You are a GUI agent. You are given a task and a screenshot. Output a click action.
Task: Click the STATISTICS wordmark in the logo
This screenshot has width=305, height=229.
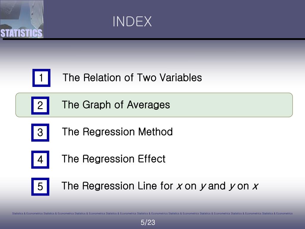[21, 33]
